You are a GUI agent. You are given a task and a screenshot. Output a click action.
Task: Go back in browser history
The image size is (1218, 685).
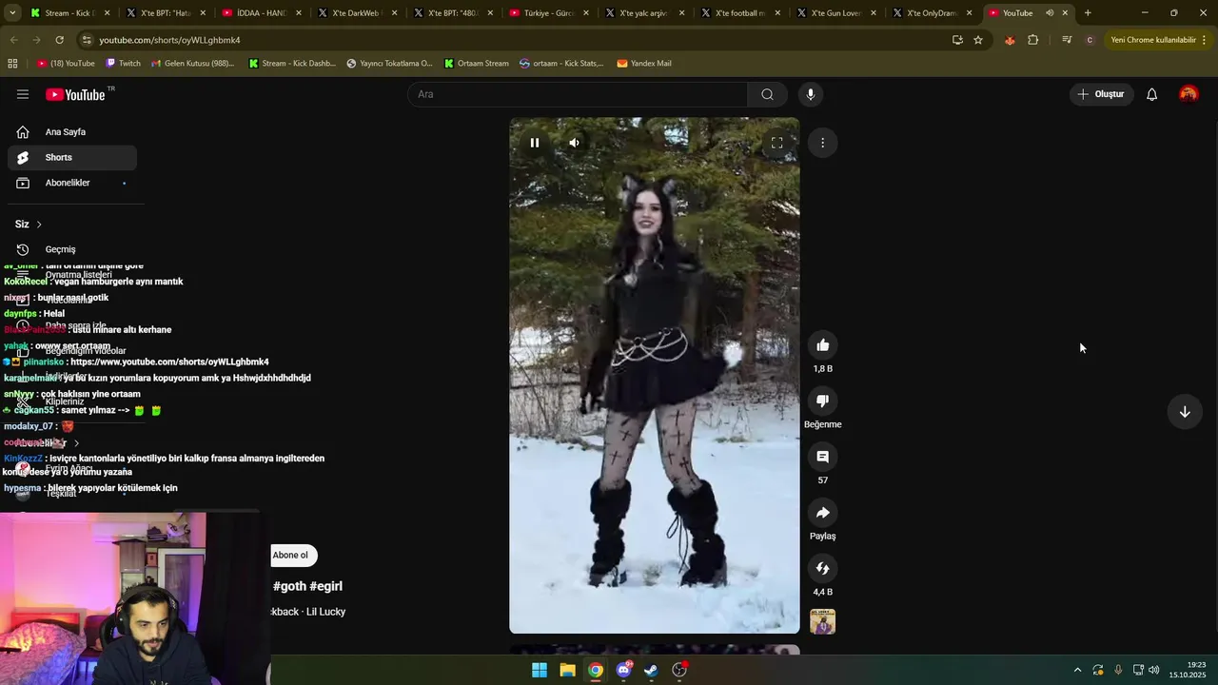[13, 40]
